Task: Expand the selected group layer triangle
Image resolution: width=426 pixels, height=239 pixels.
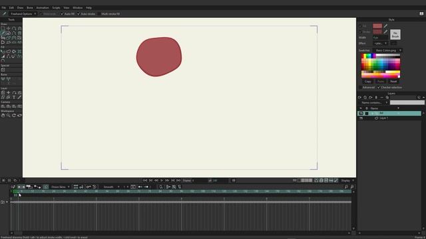Action: coord(373,114)
